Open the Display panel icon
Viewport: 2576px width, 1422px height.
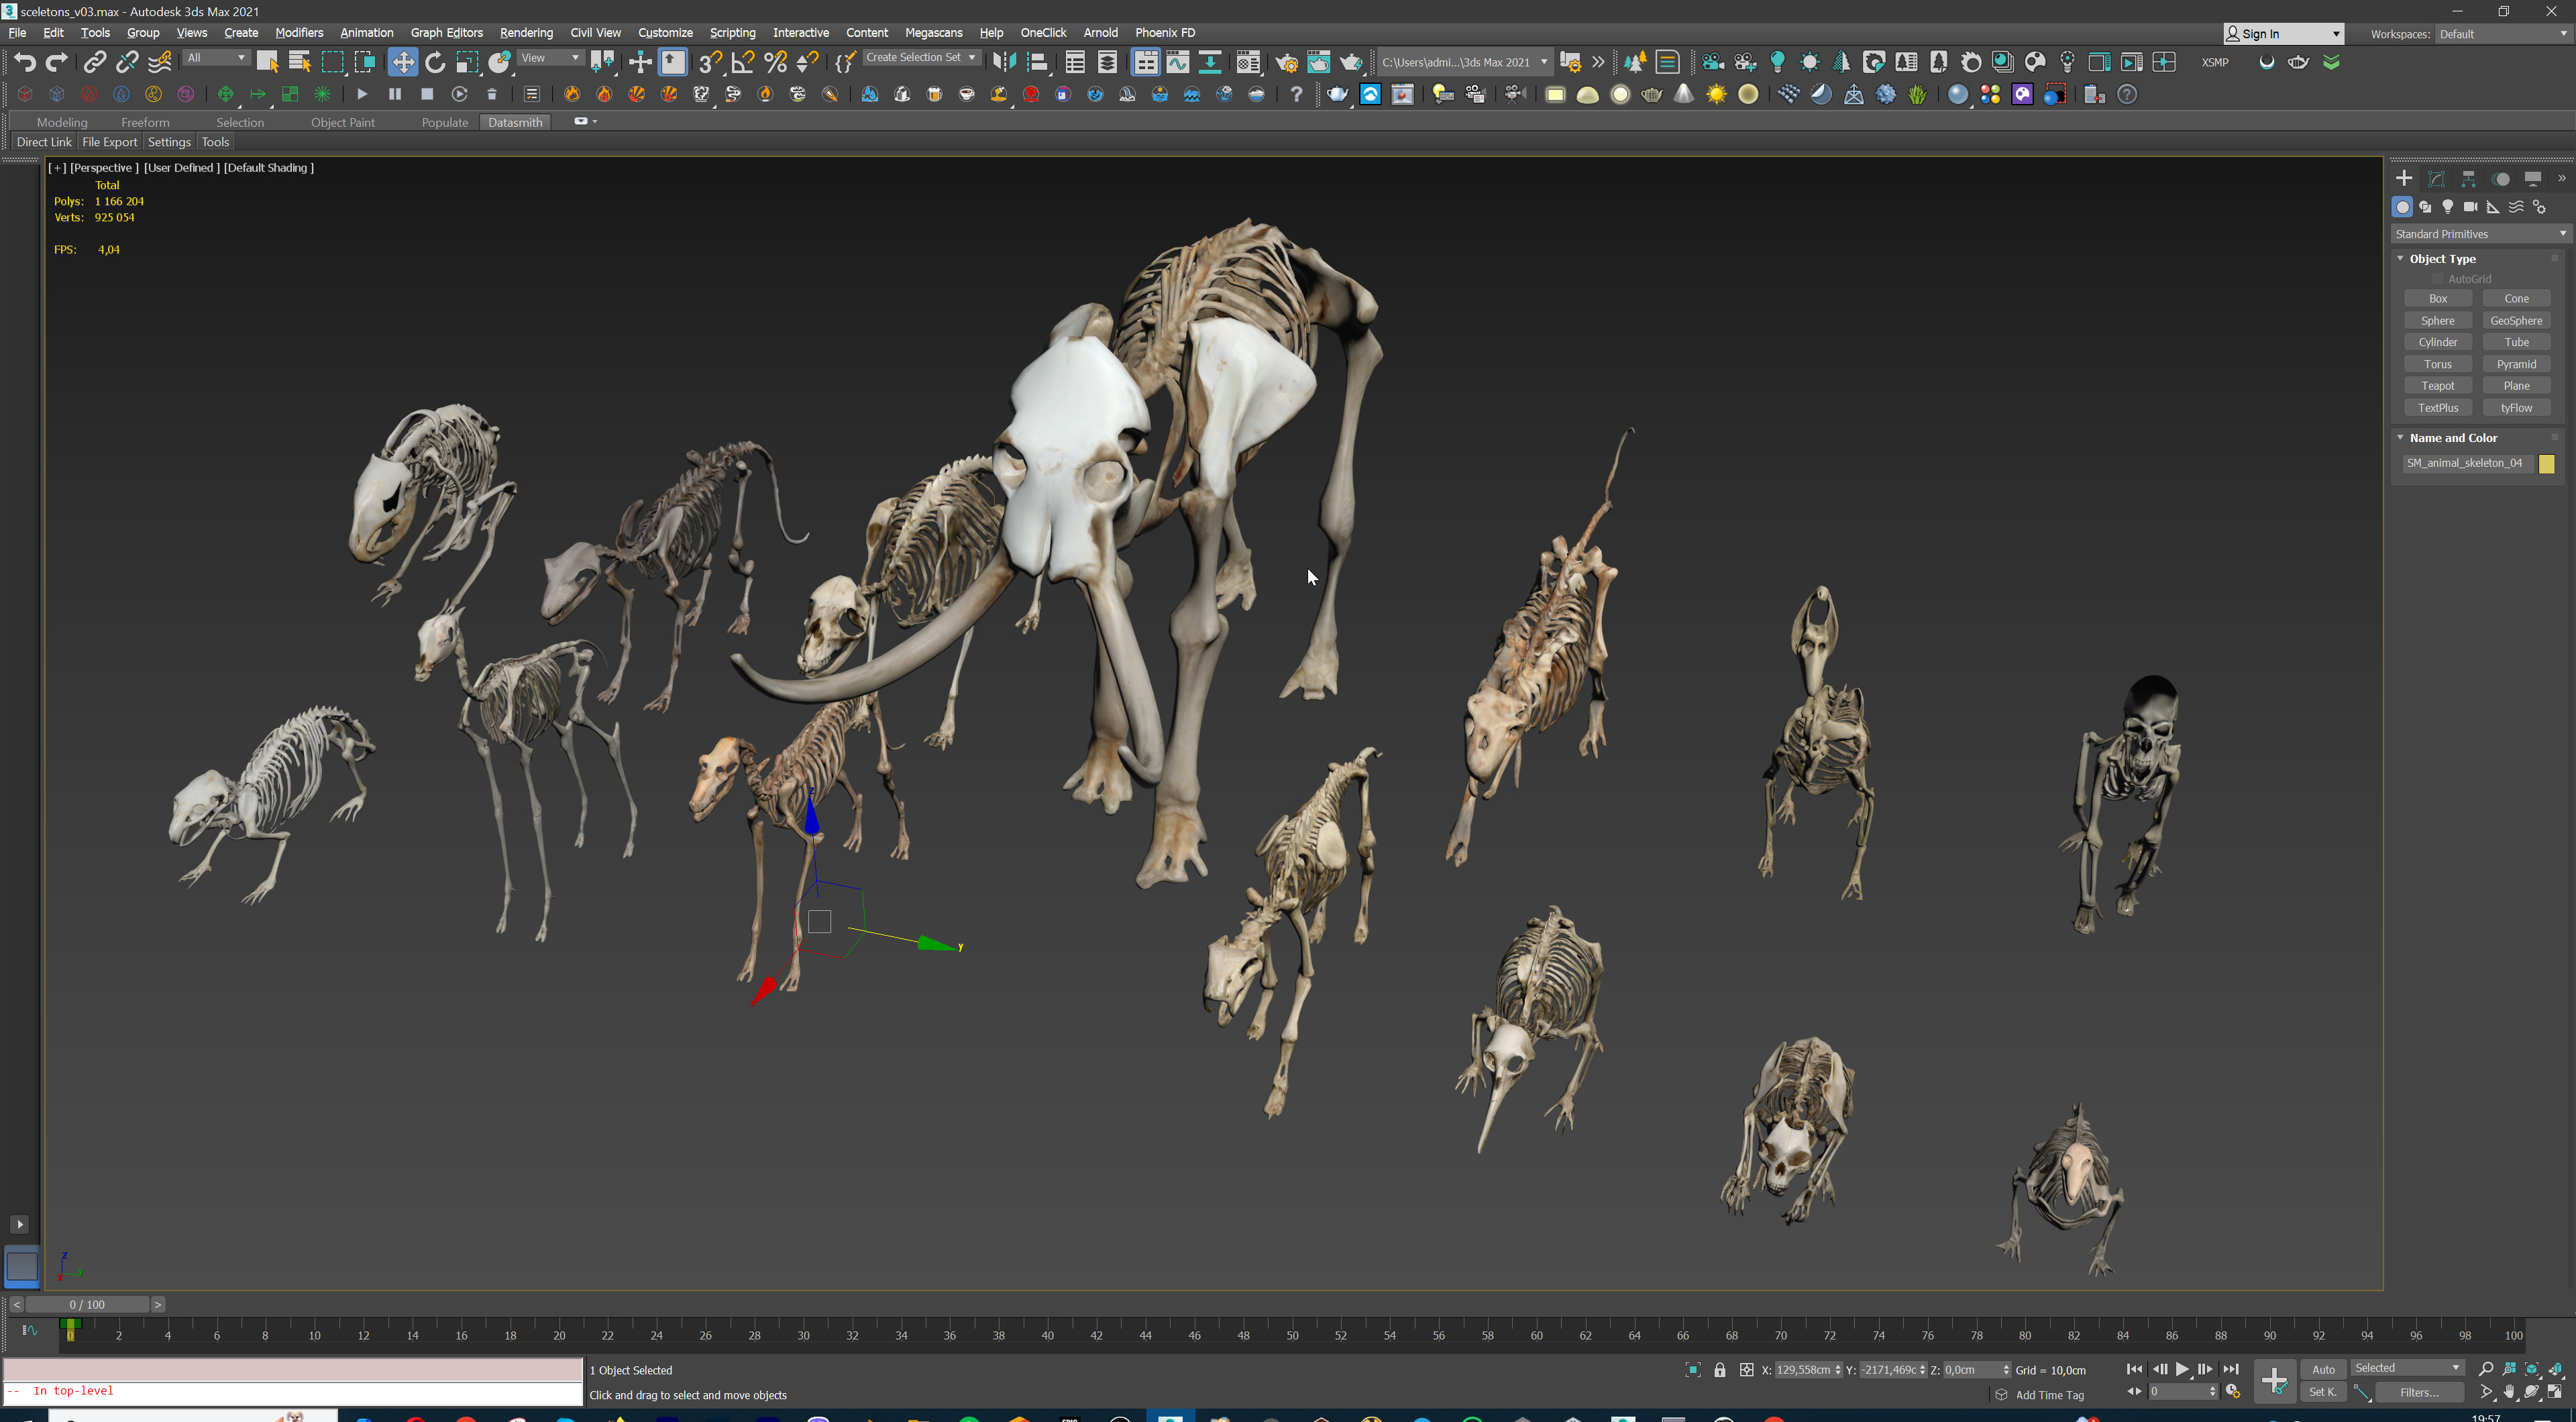[x=2533, y=179]
